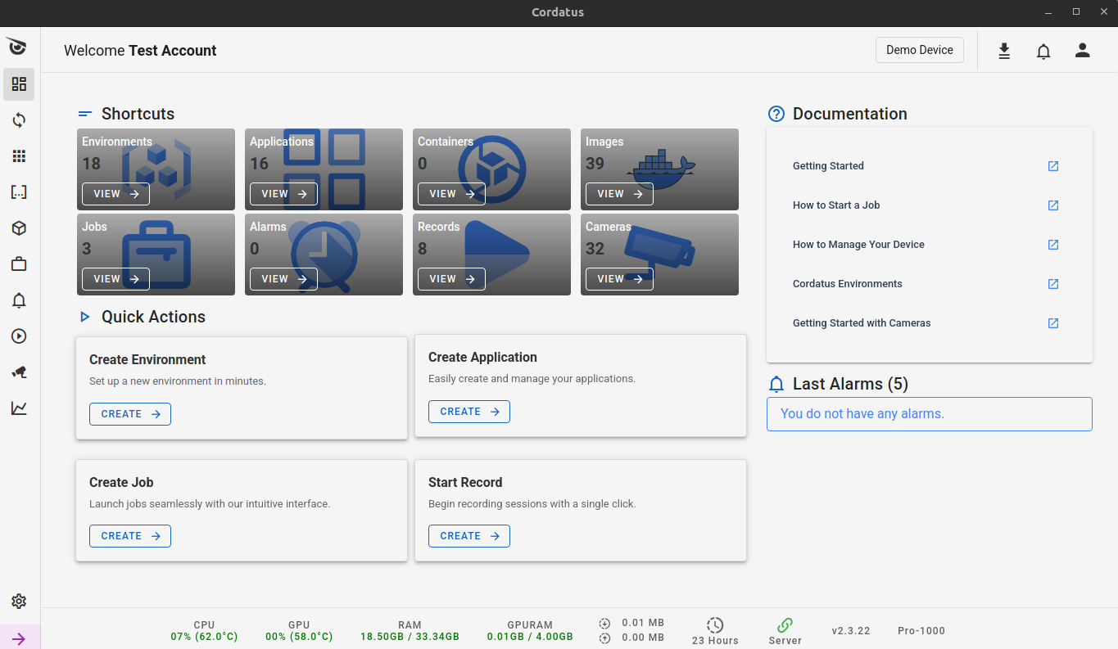
Task: Click the images cube icon in sidebar
Action: (x=18, y=228)
